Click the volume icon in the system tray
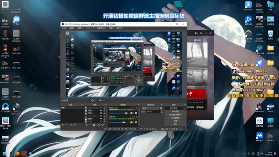 tap(262, 154)
